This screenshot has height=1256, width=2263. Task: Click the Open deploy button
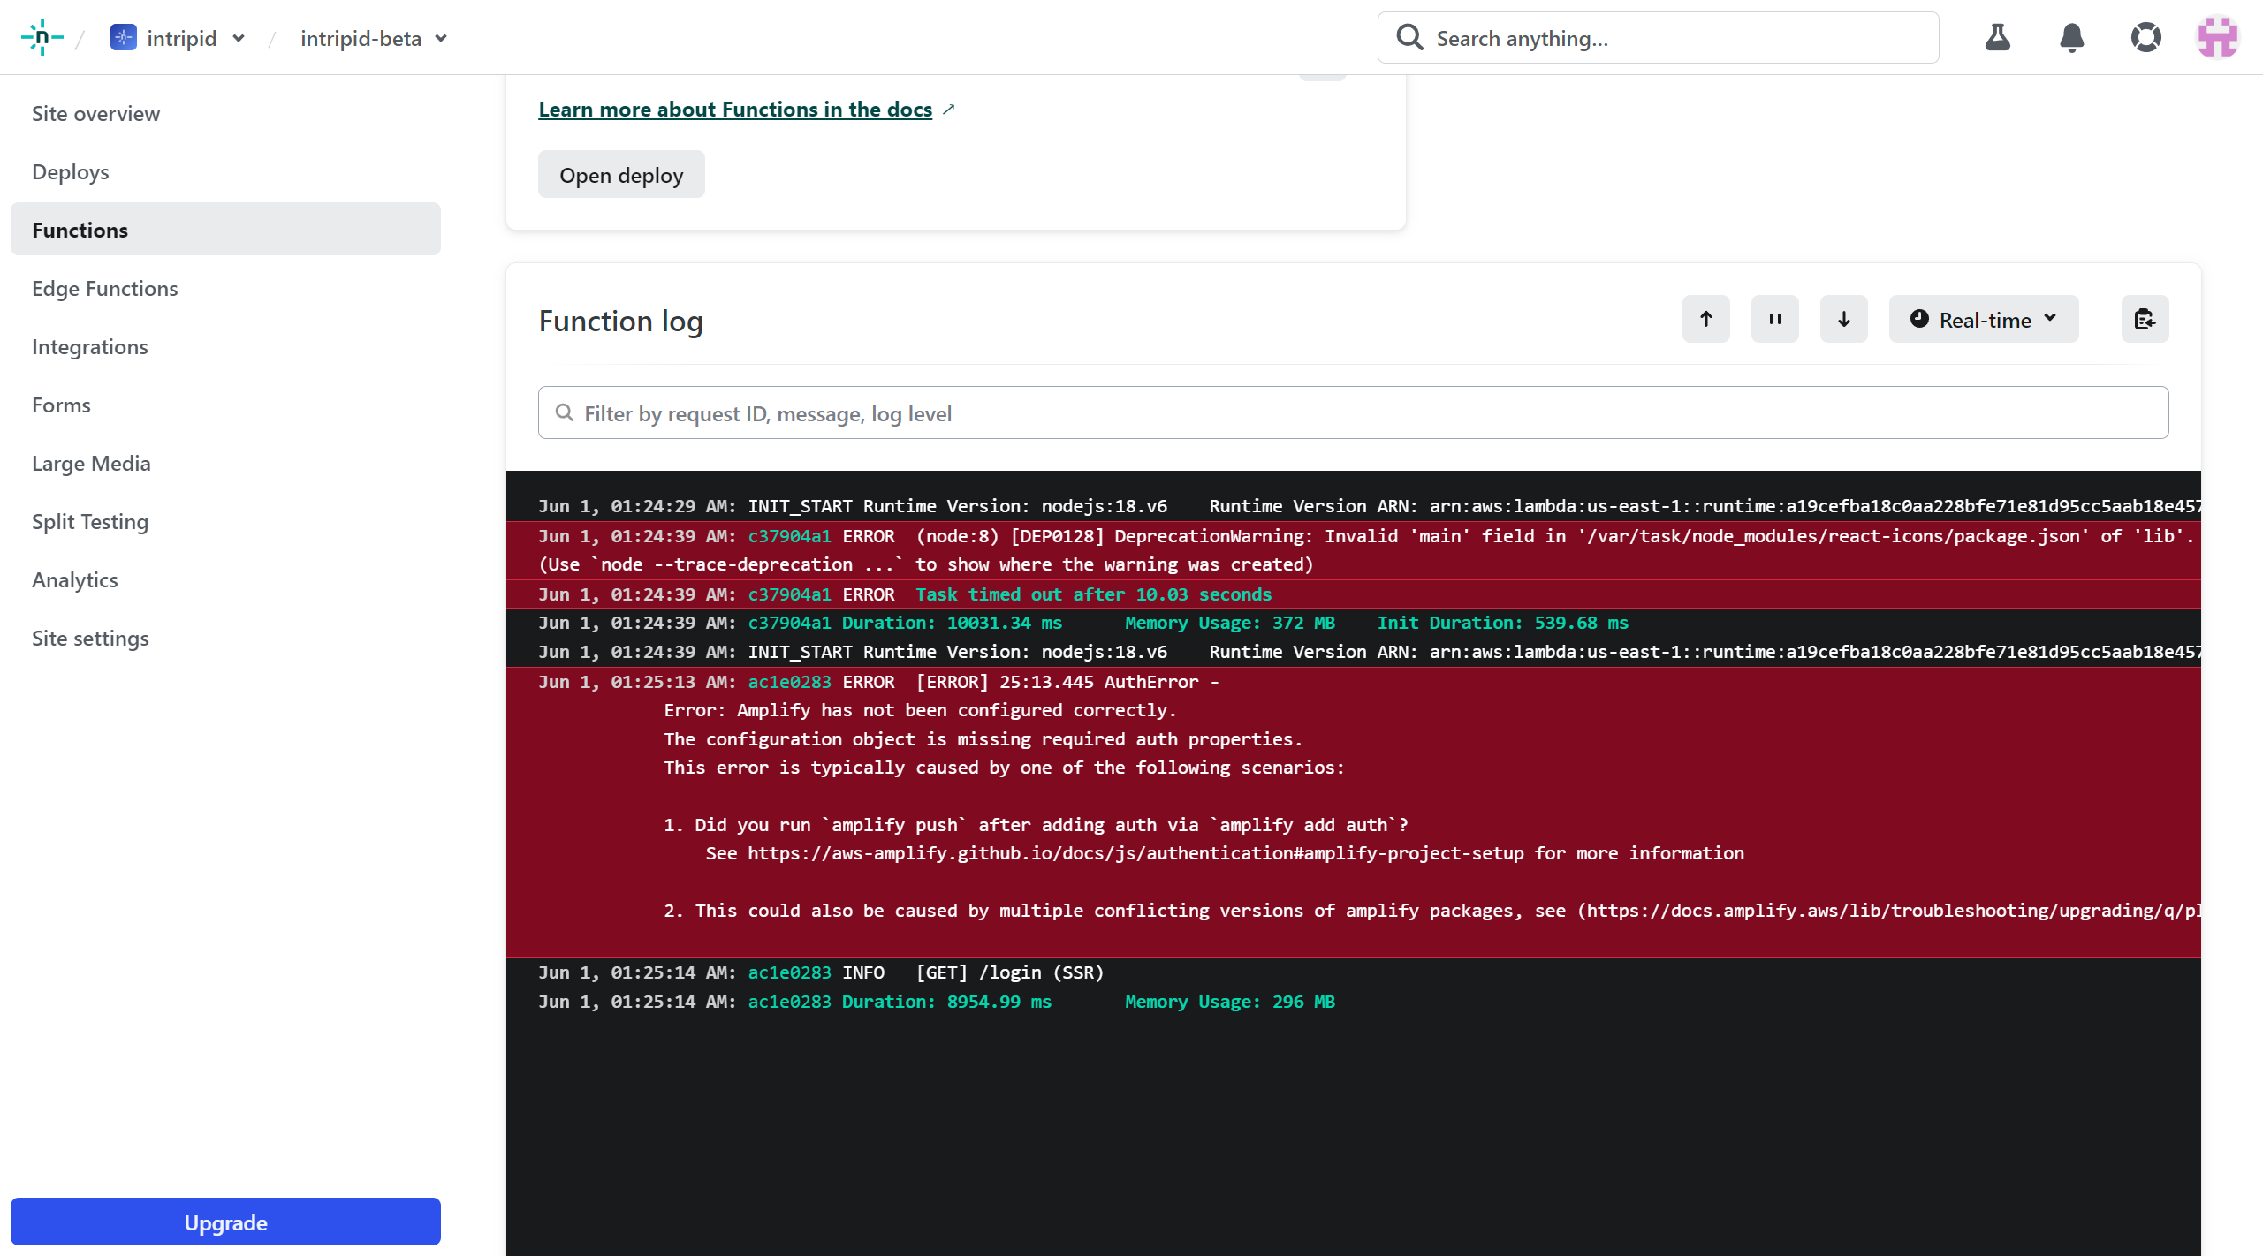(x=621, y=174)
